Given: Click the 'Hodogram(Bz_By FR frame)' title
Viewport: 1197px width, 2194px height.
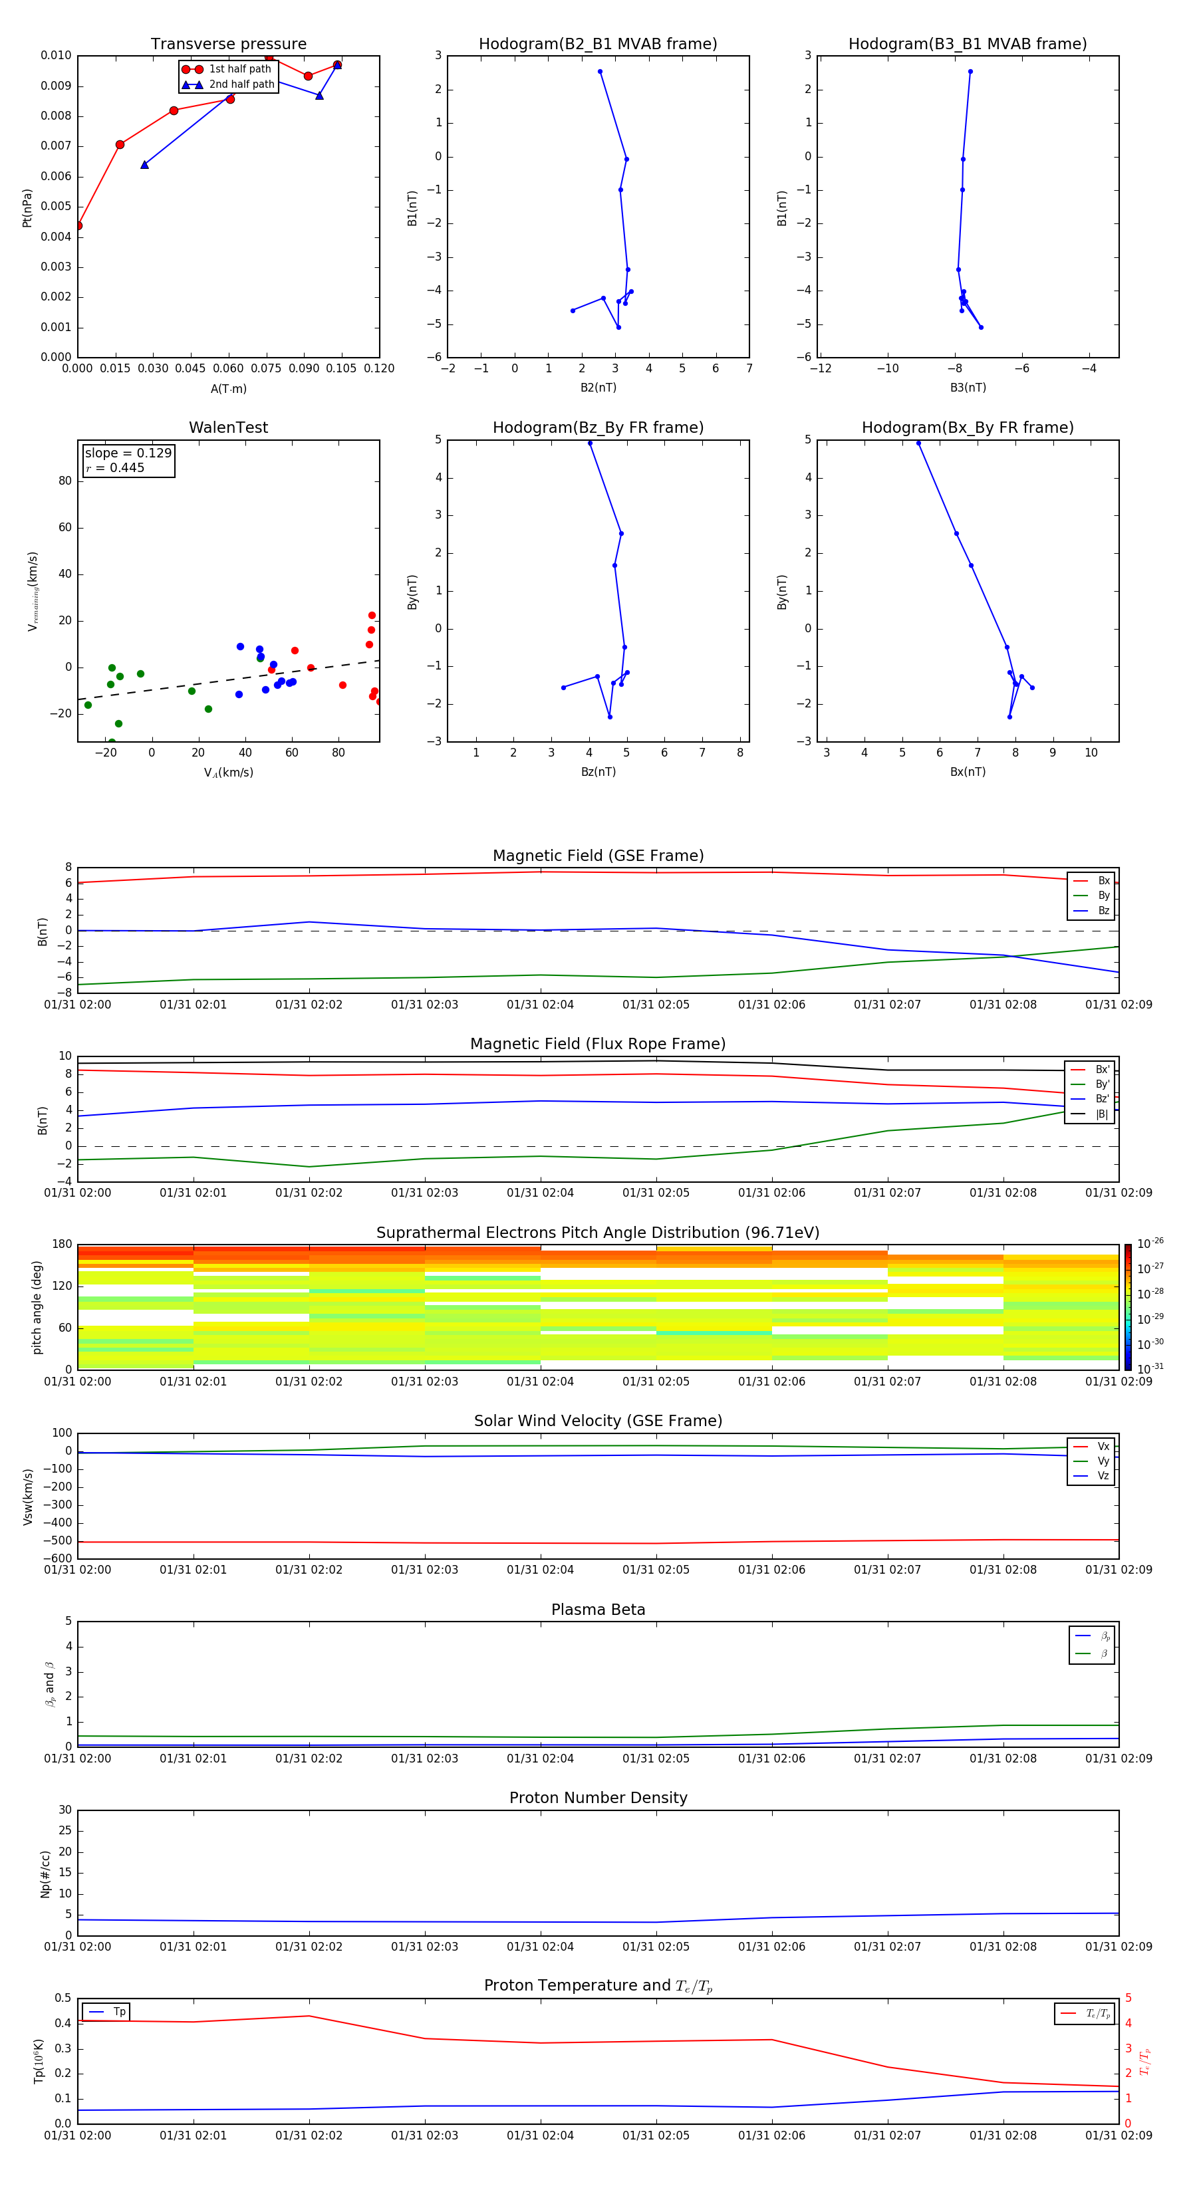Looking at the screenshot, I should pyautogui.click(x=598, y=427).
